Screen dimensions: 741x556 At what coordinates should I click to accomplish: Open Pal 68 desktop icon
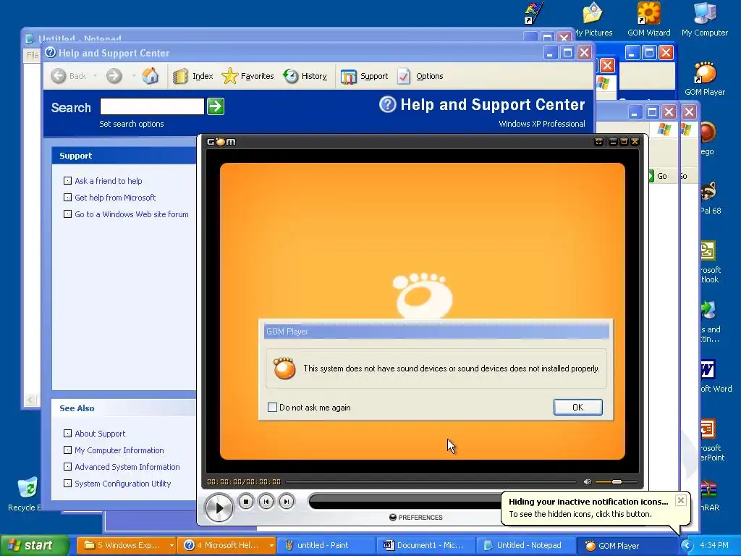tap(710, 198)
